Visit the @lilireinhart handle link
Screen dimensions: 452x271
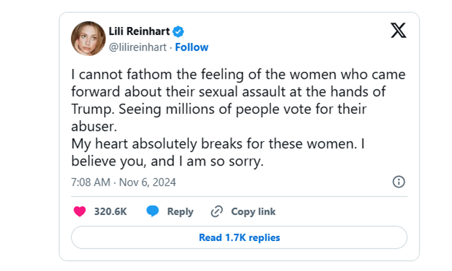(x=137, y=47)
